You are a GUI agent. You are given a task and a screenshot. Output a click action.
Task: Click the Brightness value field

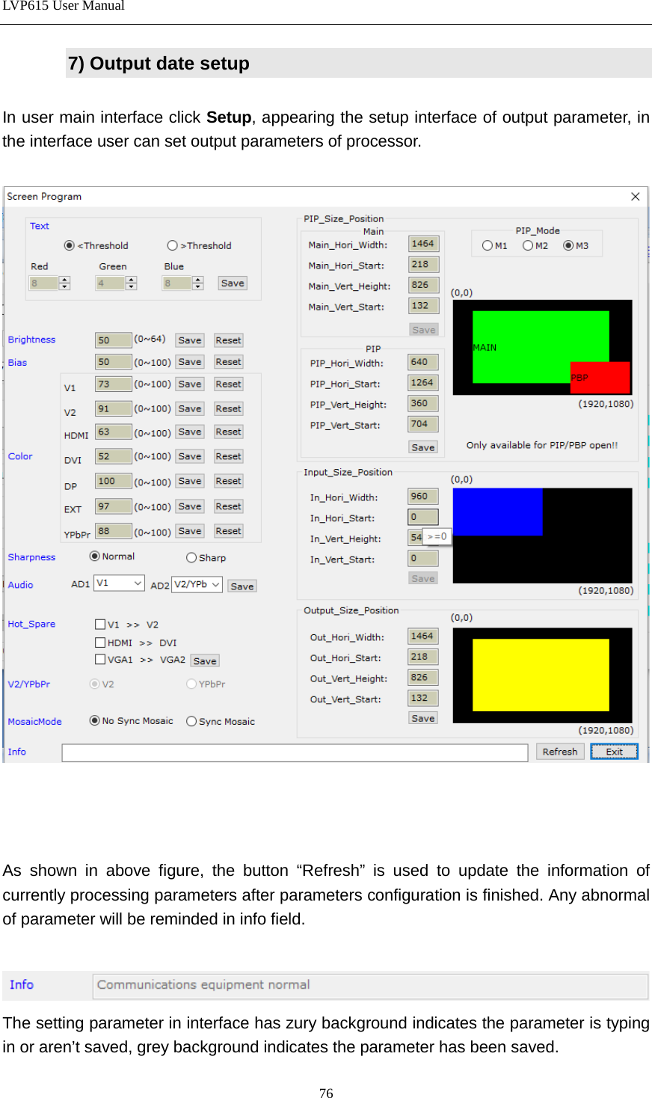click(114, 340)
